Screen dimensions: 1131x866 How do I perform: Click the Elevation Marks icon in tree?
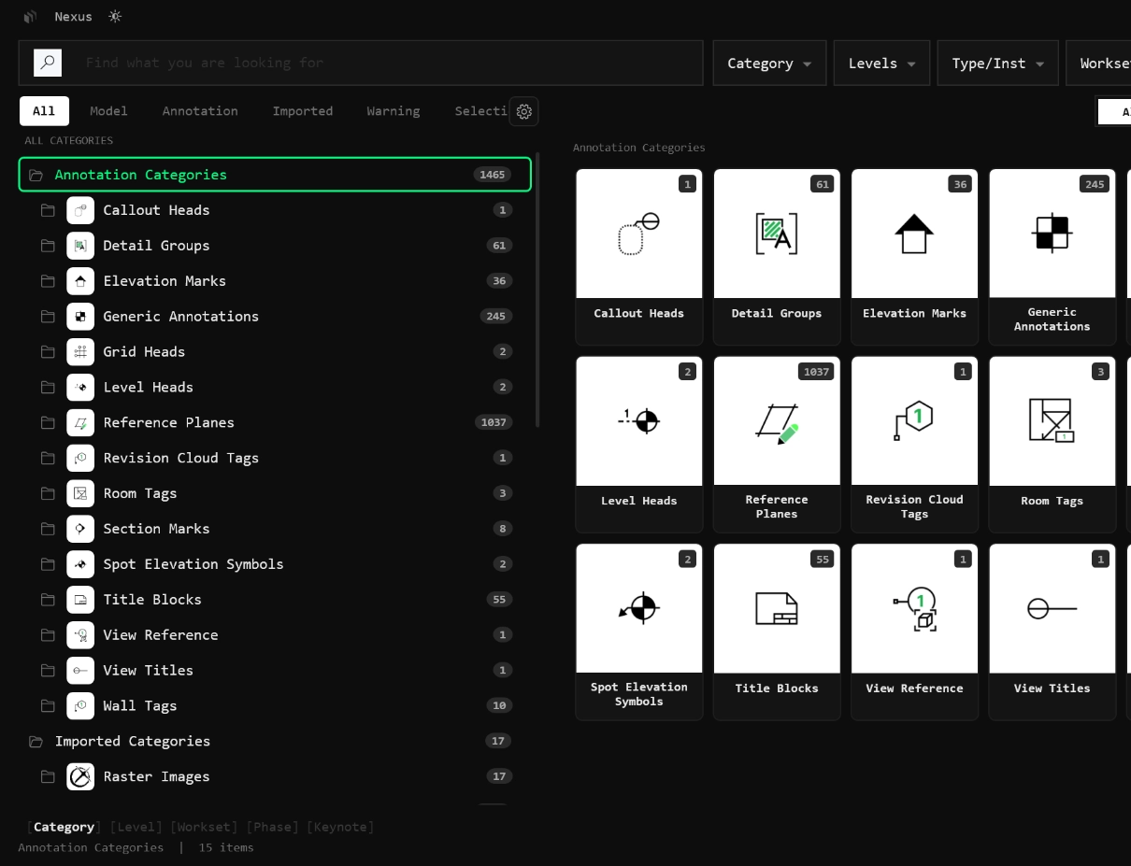coord(80,281)
